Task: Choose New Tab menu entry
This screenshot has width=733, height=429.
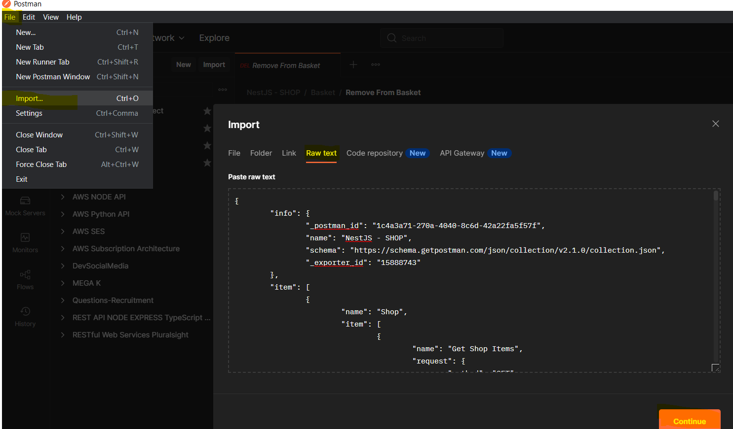Action: pos(77,47)
